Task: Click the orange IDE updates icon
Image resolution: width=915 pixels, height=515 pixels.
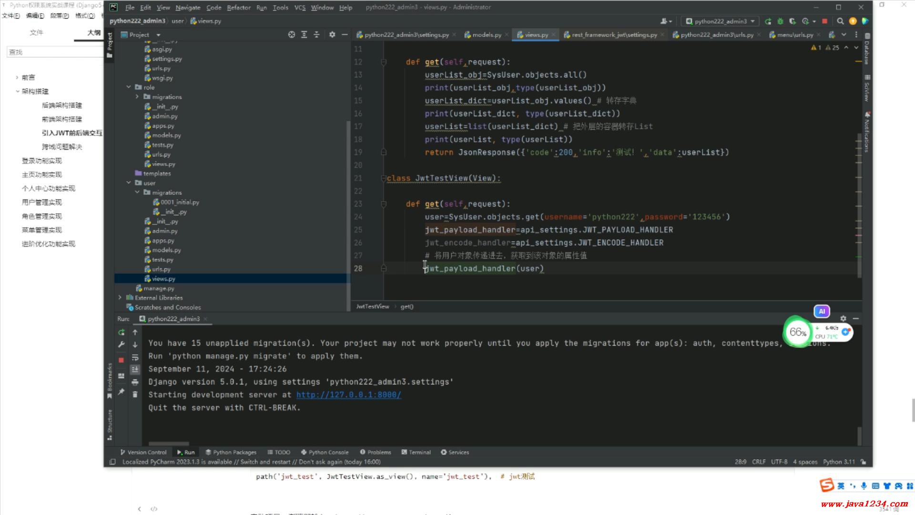Action: click(x=853, y=21)
